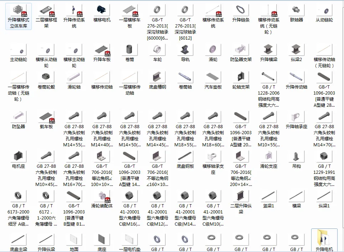Screen dimensions: 344x252
Task: Select the 二层横移框架 file icon
Action: coord(46,10)
